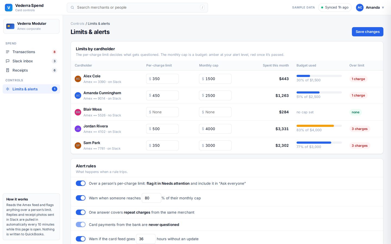
Task: Toggle the monthly cap warning rule
Action: click(x=81, y=198)
